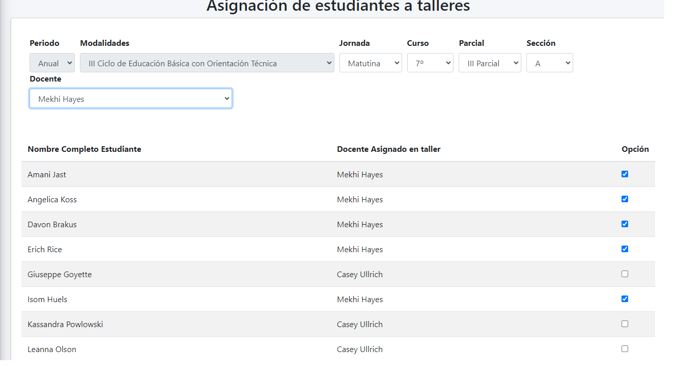This screenshot has height=376, width=679.
Task: Click Mekhi Hayes in Erich Rice row
Action: coord(360,250)
